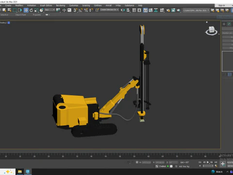Click the Align tool icon
The image size is (233, 175).
coord(128,10)
